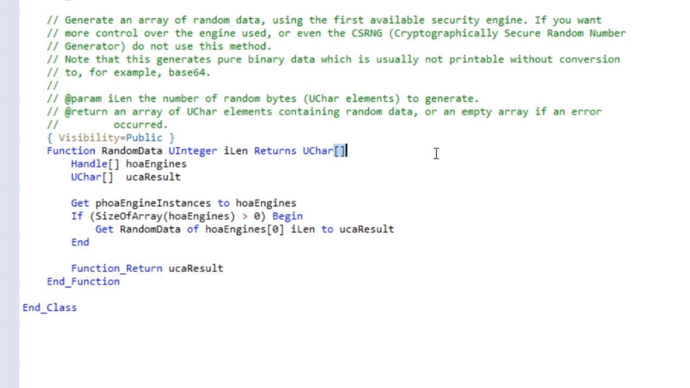Click the @return tag in the comment
Viewport: 690px width, 388px height.
point(86,112)
